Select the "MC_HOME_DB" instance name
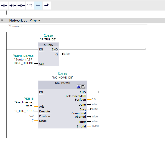The image size is (165, 141). coord(62,78)
